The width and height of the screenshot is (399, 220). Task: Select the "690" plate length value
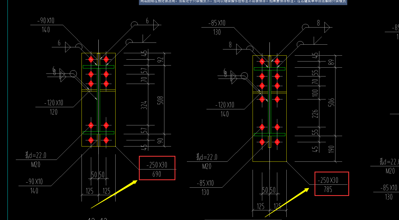[157, 174]
